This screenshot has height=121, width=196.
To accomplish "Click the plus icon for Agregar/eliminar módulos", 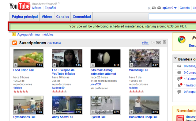I will (x=14, y=34).
